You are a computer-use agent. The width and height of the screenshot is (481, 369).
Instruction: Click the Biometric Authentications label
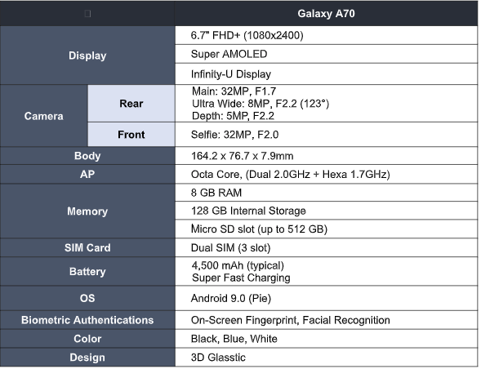pyautogui.click(x=87, y=320)
